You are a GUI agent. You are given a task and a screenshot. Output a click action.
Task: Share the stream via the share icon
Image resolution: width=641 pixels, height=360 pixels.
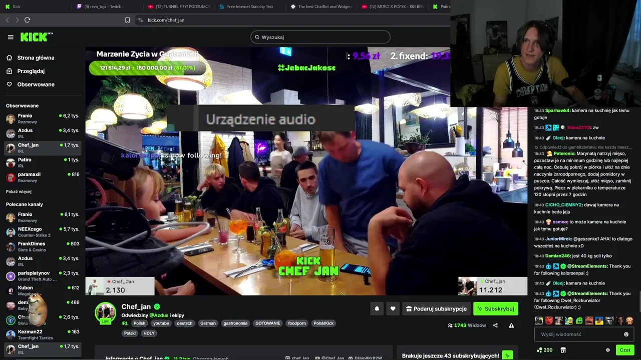(x=495, y=325)
